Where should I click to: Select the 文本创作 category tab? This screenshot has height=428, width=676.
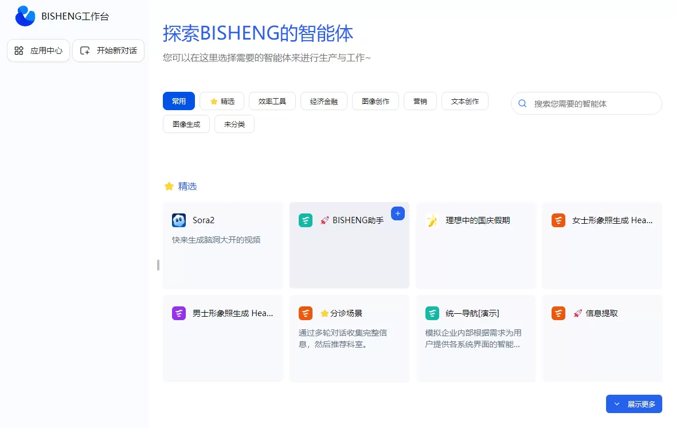point(465,101)
